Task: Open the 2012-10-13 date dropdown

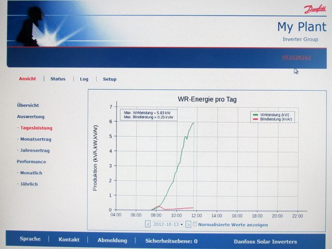Action: (x=168, y=224)
